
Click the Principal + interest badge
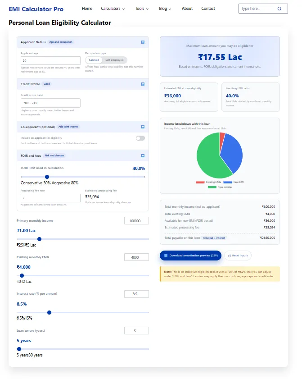(x=214, y=238)
